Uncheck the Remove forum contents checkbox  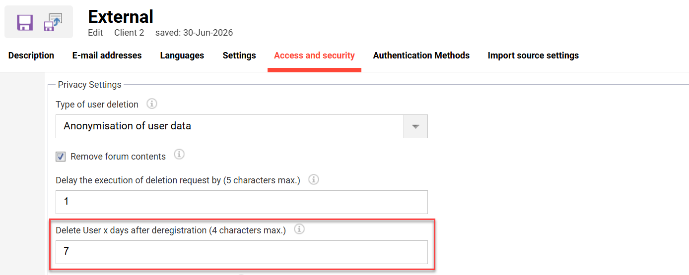coord(61,157)
